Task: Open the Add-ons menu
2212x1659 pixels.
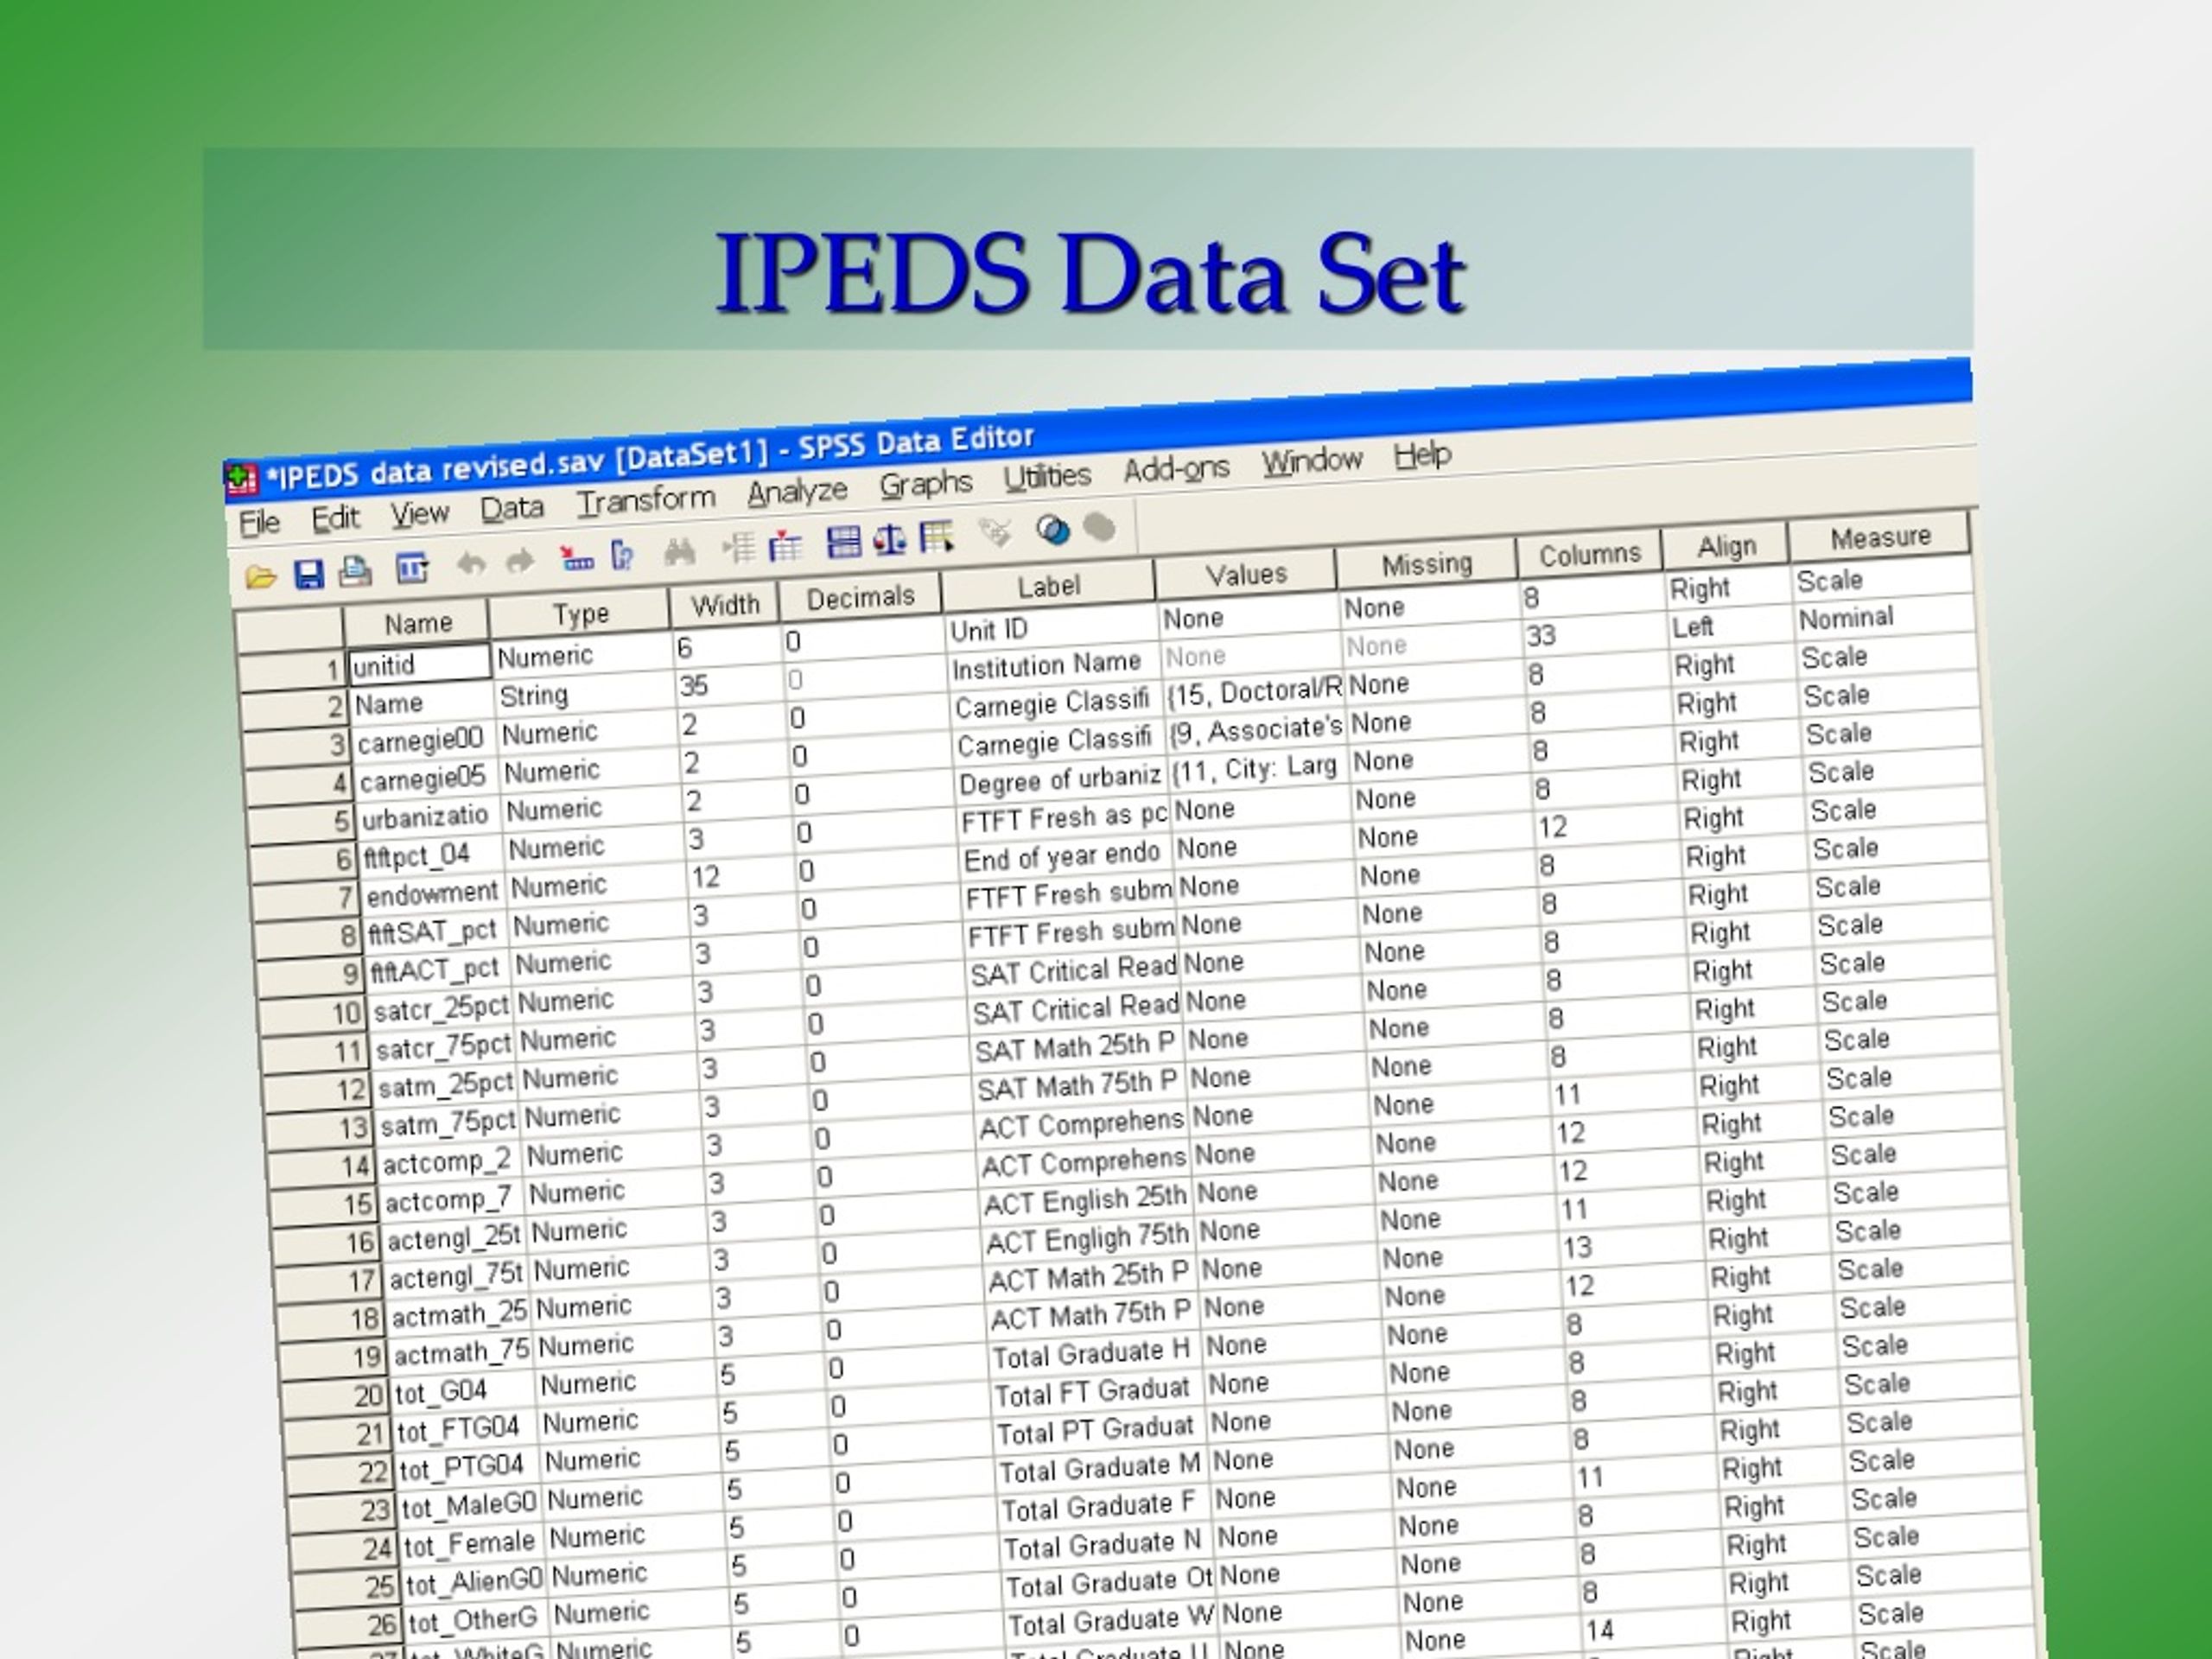Action: click(1176, 469)
